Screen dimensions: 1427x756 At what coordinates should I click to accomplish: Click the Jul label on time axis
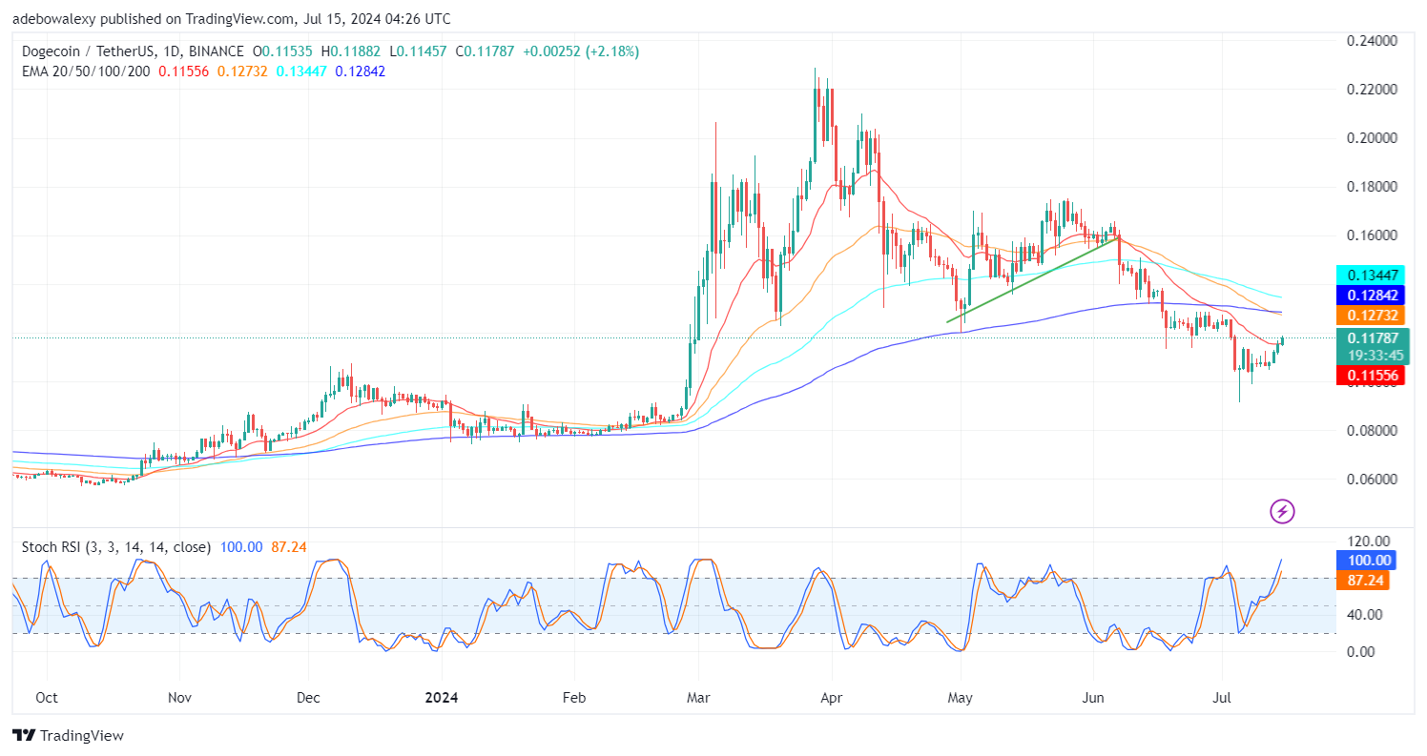click(1222, 698)
